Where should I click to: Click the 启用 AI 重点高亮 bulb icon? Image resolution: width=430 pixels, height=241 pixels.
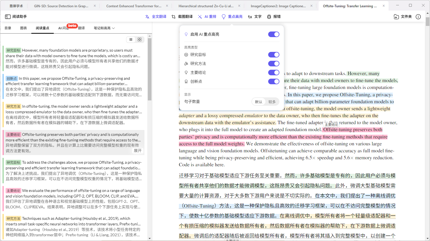(186, 34)
